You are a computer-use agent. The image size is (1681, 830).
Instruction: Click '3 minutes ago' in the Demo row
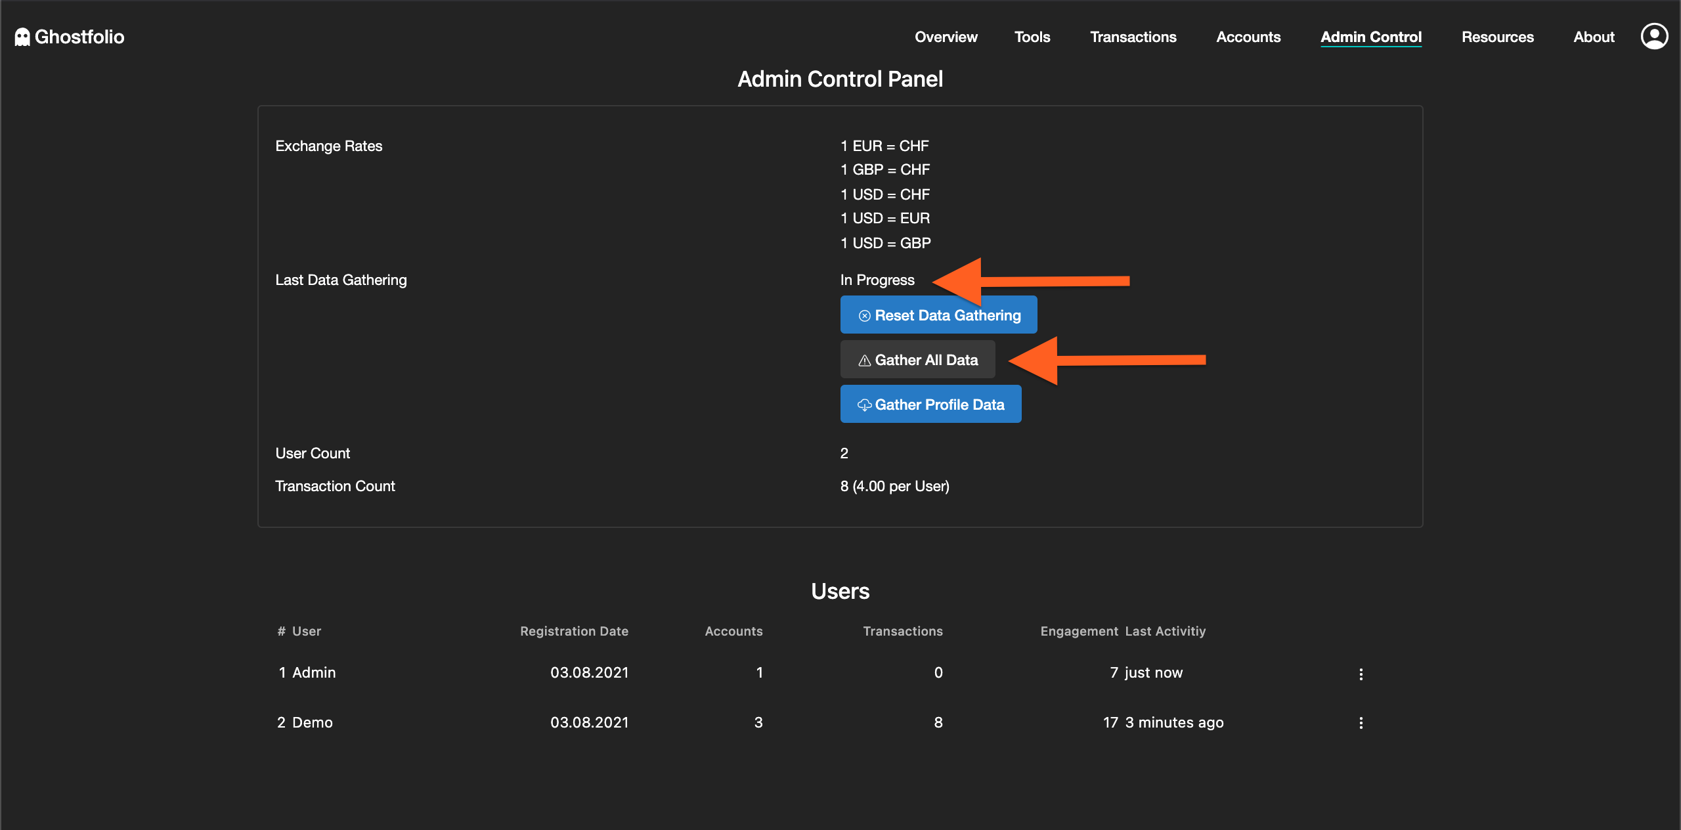tap(1175, 722)
